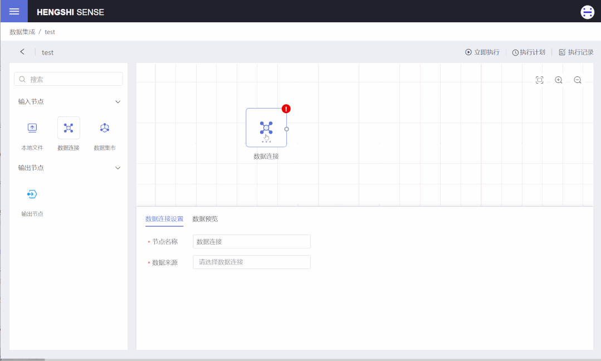This screenshot has width=601, height=361.
Task: Fit canvas to screen icon
Action: (539, 80)
